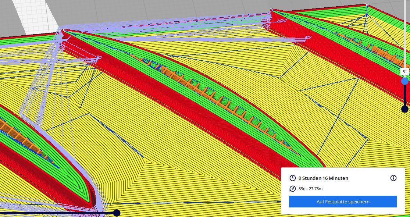Click the path slider handle at the bottom
This screenshot has height=217, width=410.
click(x=117, y=213)
